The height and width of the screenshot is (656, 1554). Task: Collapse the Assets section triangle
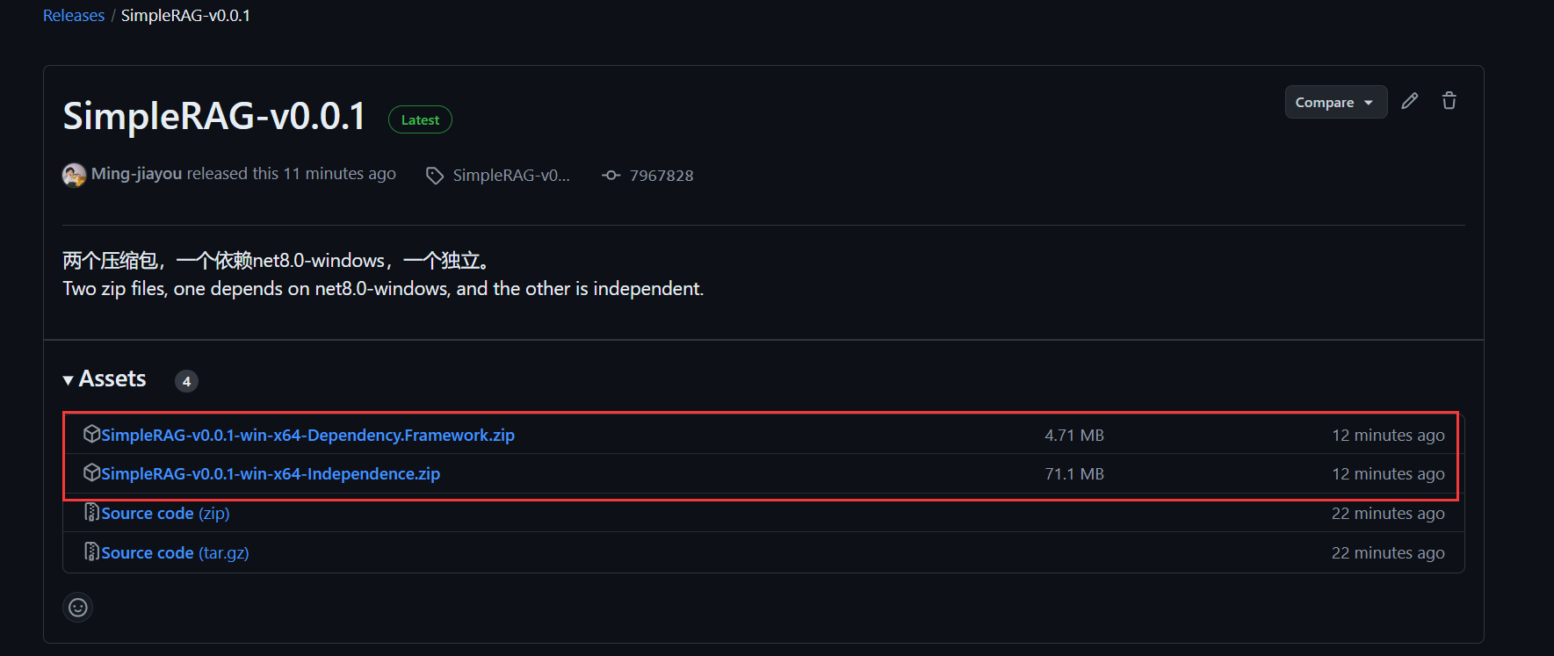[68, 380]
